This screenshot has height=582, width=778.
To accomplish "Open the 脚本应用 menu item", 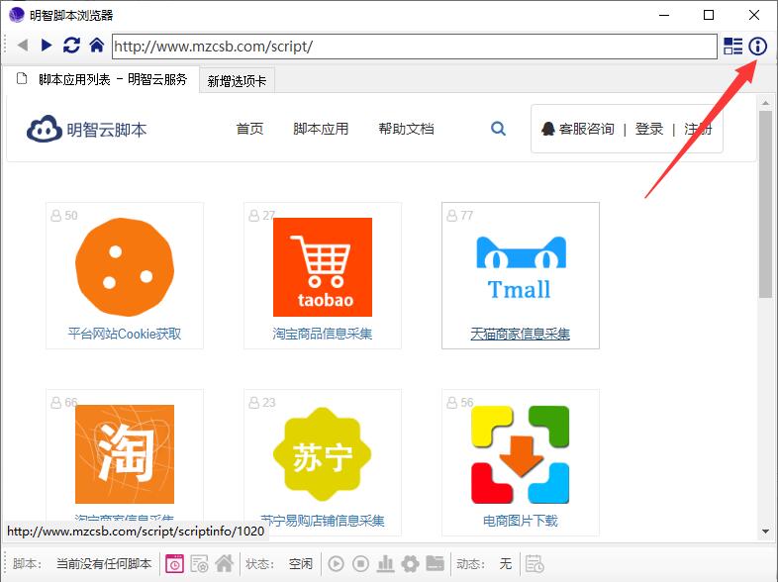I will [x=321, y=129].
